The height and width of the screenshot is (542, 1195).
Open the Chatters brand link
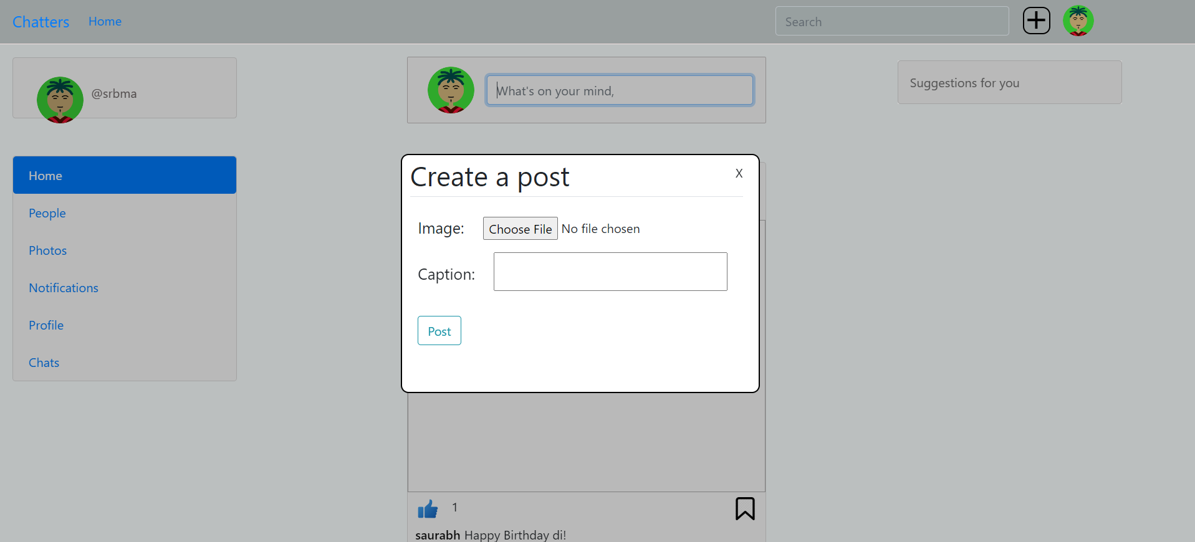41,22
